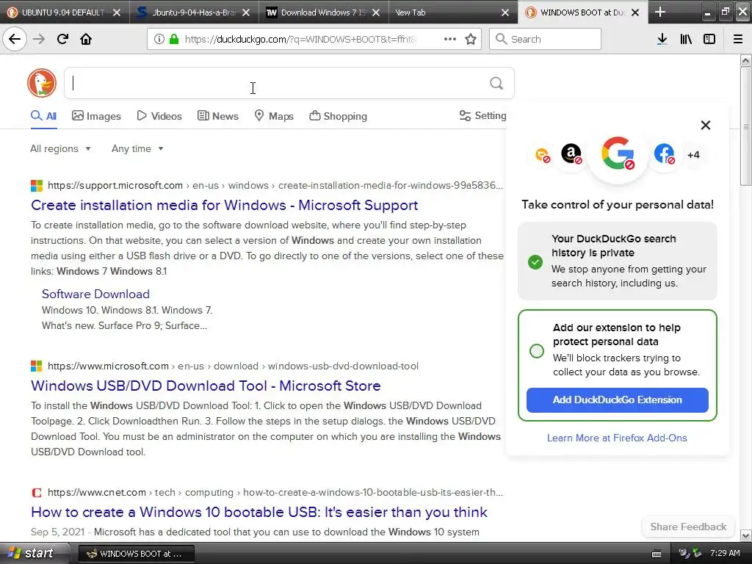Viewport: 752px width, 564px height.
Task: Switch to Maps results tab
Action: click(274, 116)
